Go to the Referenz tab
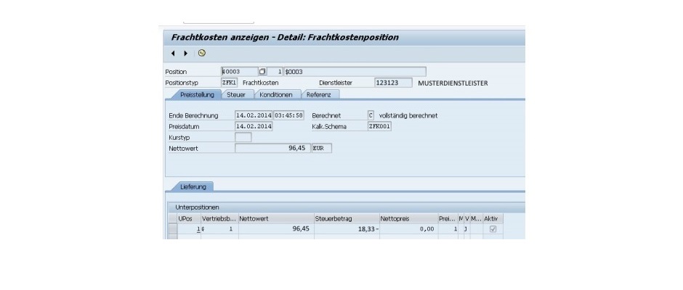The height and width of the screenshot is (290, 683). coord(319,94)
